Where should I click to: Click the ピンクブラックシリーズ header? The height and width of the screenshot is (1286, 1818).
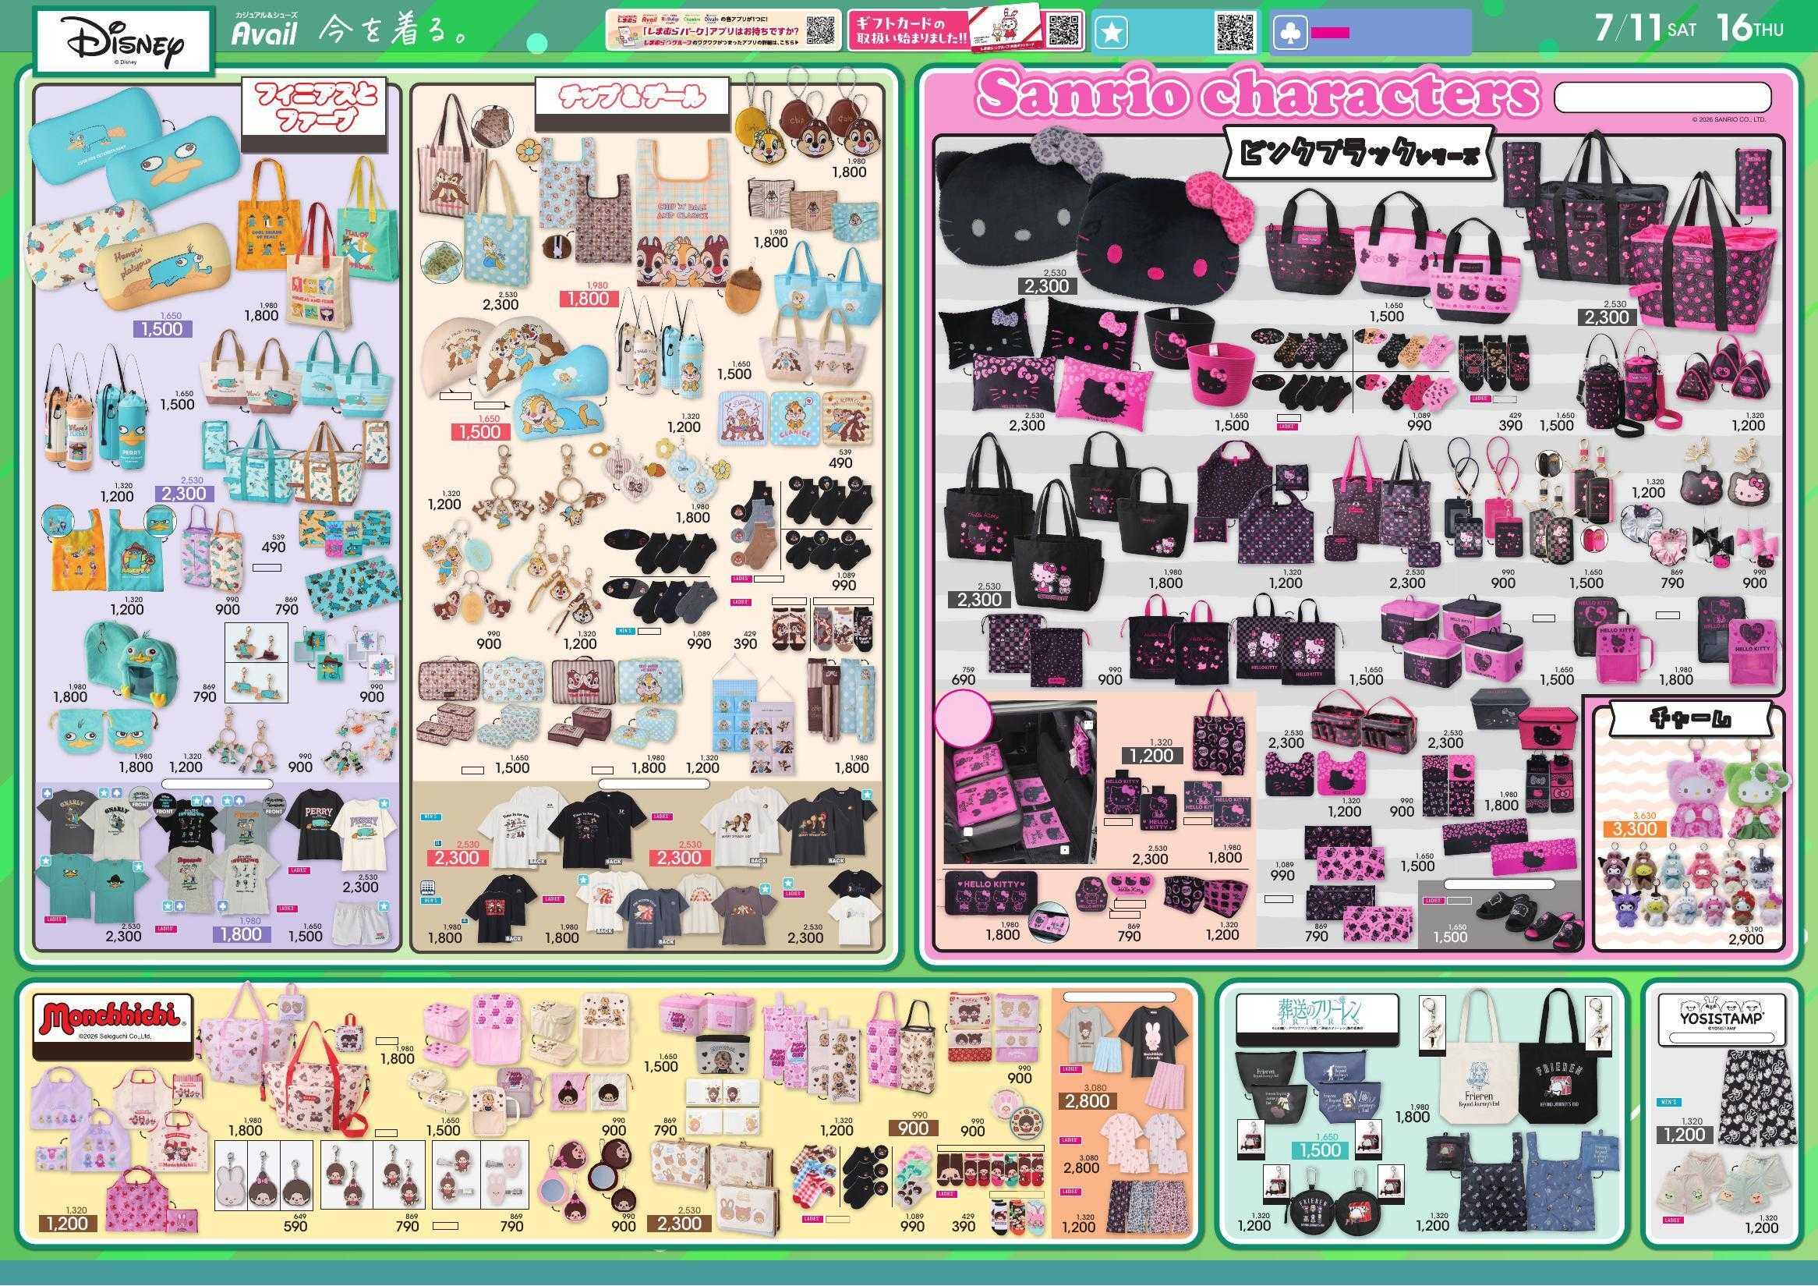coord(1358,152)
